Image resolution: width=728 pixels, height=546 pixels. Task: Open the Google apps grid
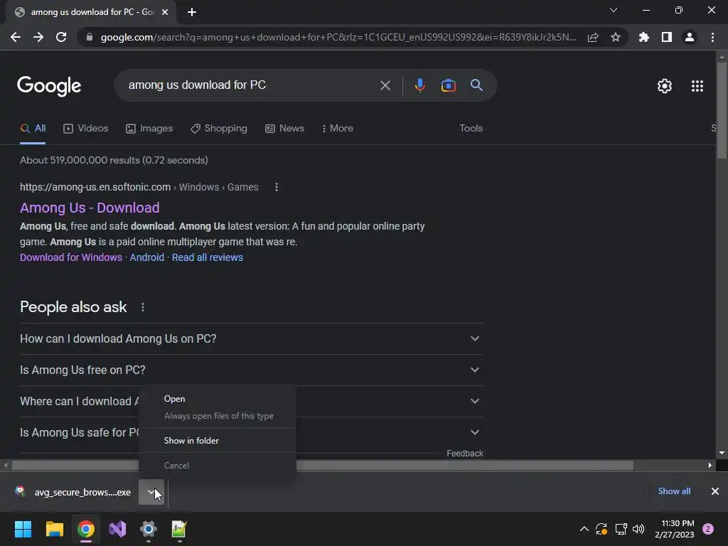(x=697, y=86)
